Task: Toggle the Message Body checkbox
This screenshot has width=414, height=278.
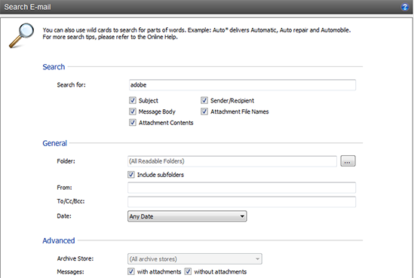Action: pos(133,112)
